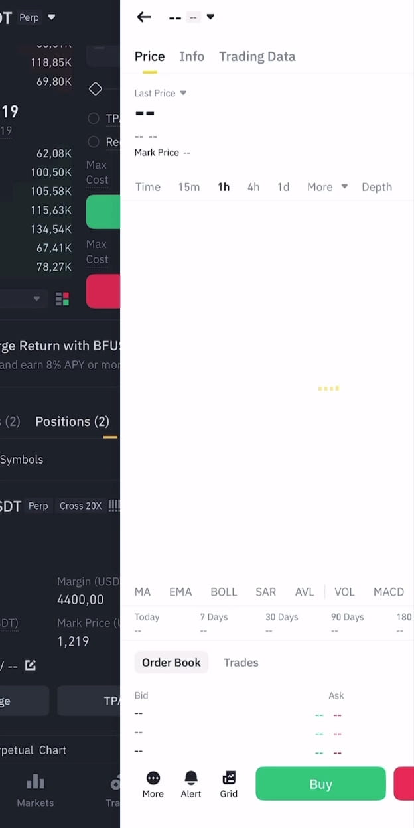Tap the share/edit icon next to PnL
Image resolution: width=414 pixels, height=828 pixels.
pos(31,665)
